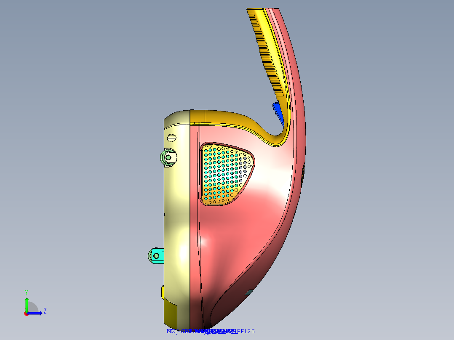Select the upper green roller wheel
454x340 pixels.
point(168,157)
